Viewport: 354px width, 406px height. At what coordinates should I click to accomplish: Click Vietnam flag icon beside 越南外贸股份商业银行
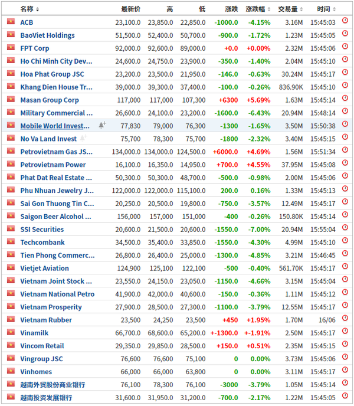coord(11,384)
